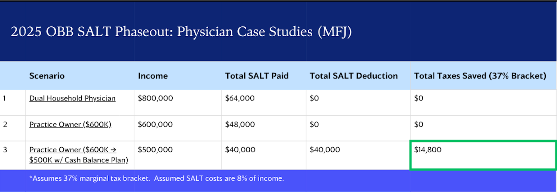Select the footnote about 37% marginal bracket

(x=156, y=179)
